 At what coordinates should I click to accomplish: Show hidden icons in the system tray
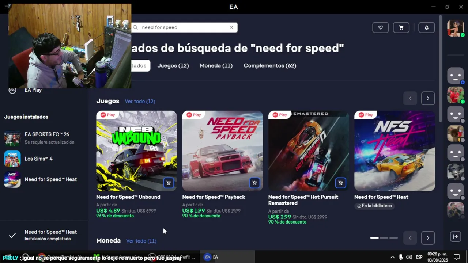click(392, 257)
